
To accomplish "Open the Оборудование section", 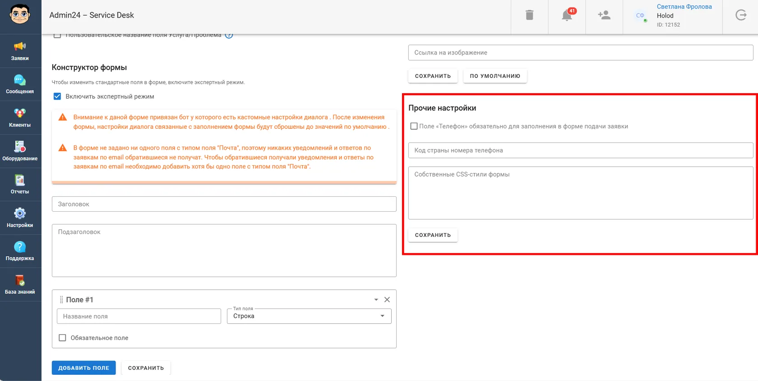I will coord(20,151).
